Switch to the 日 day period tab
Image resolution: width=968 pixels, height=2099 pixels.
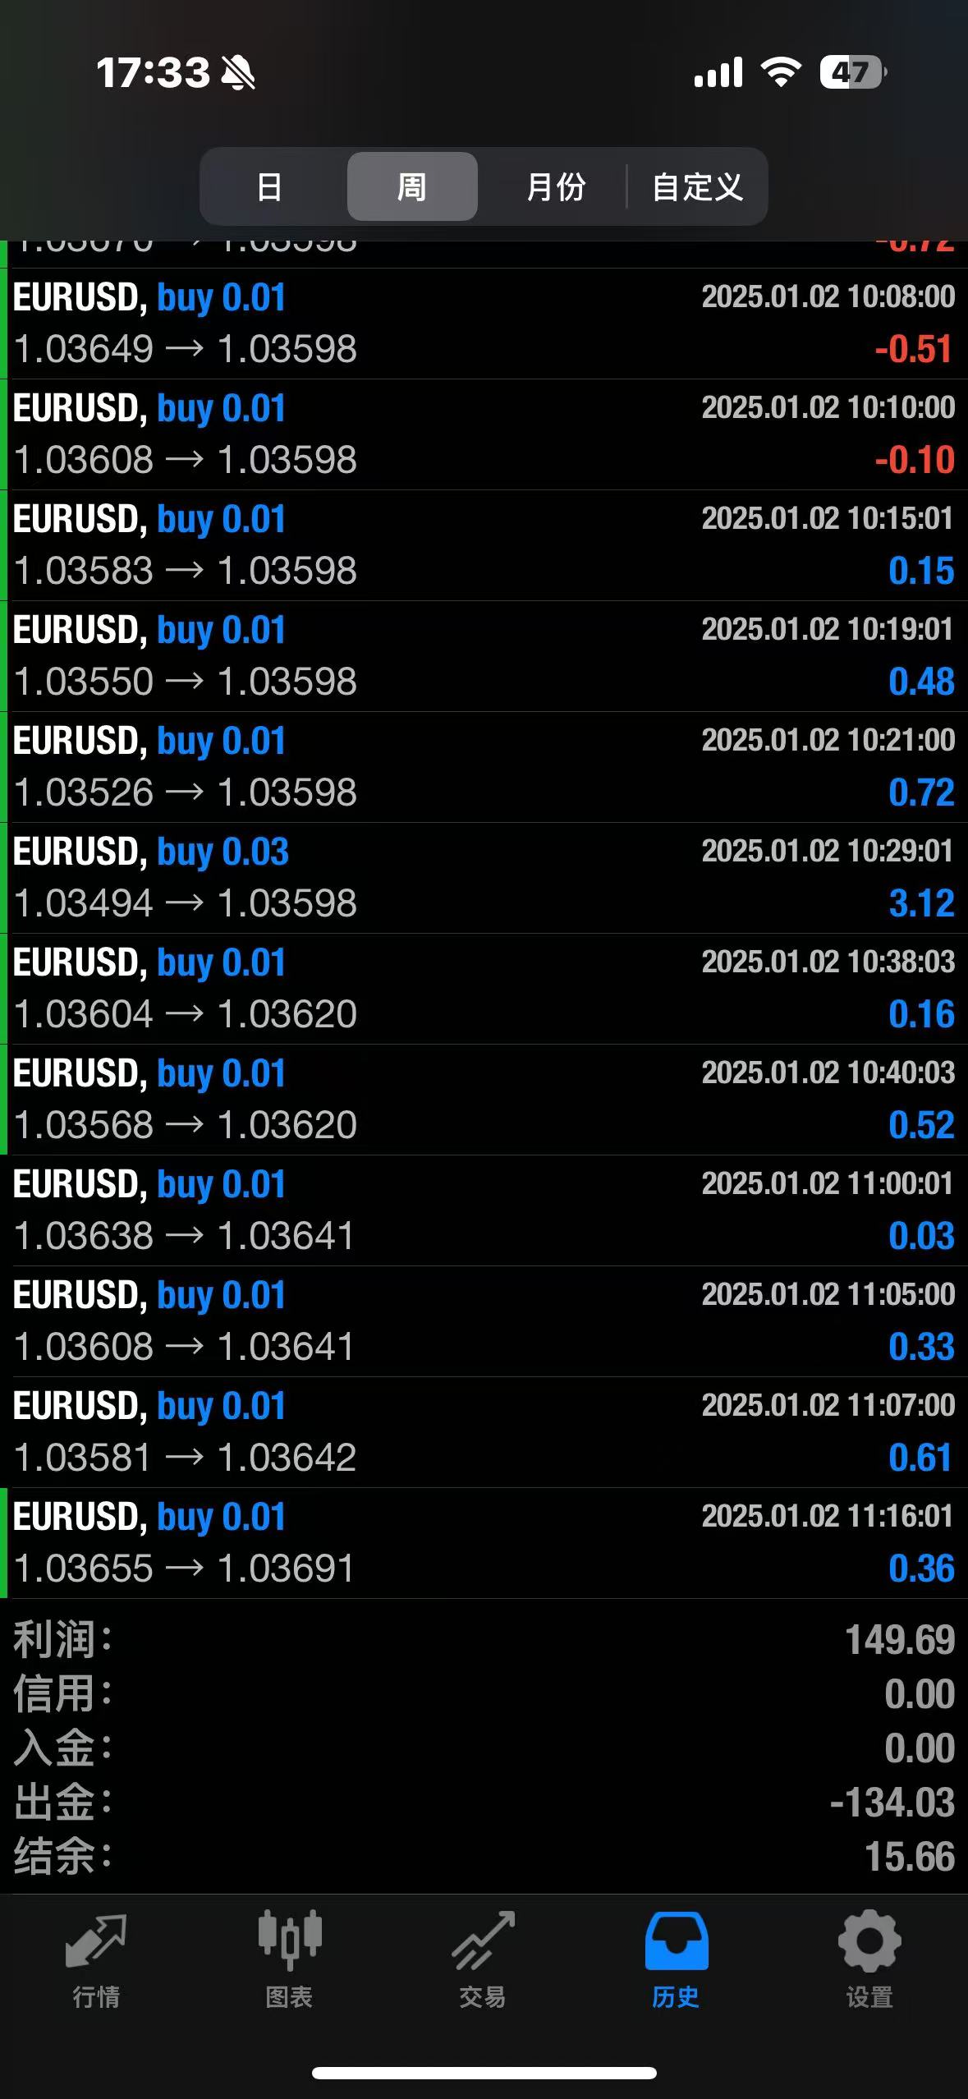[x=269, y=186]
